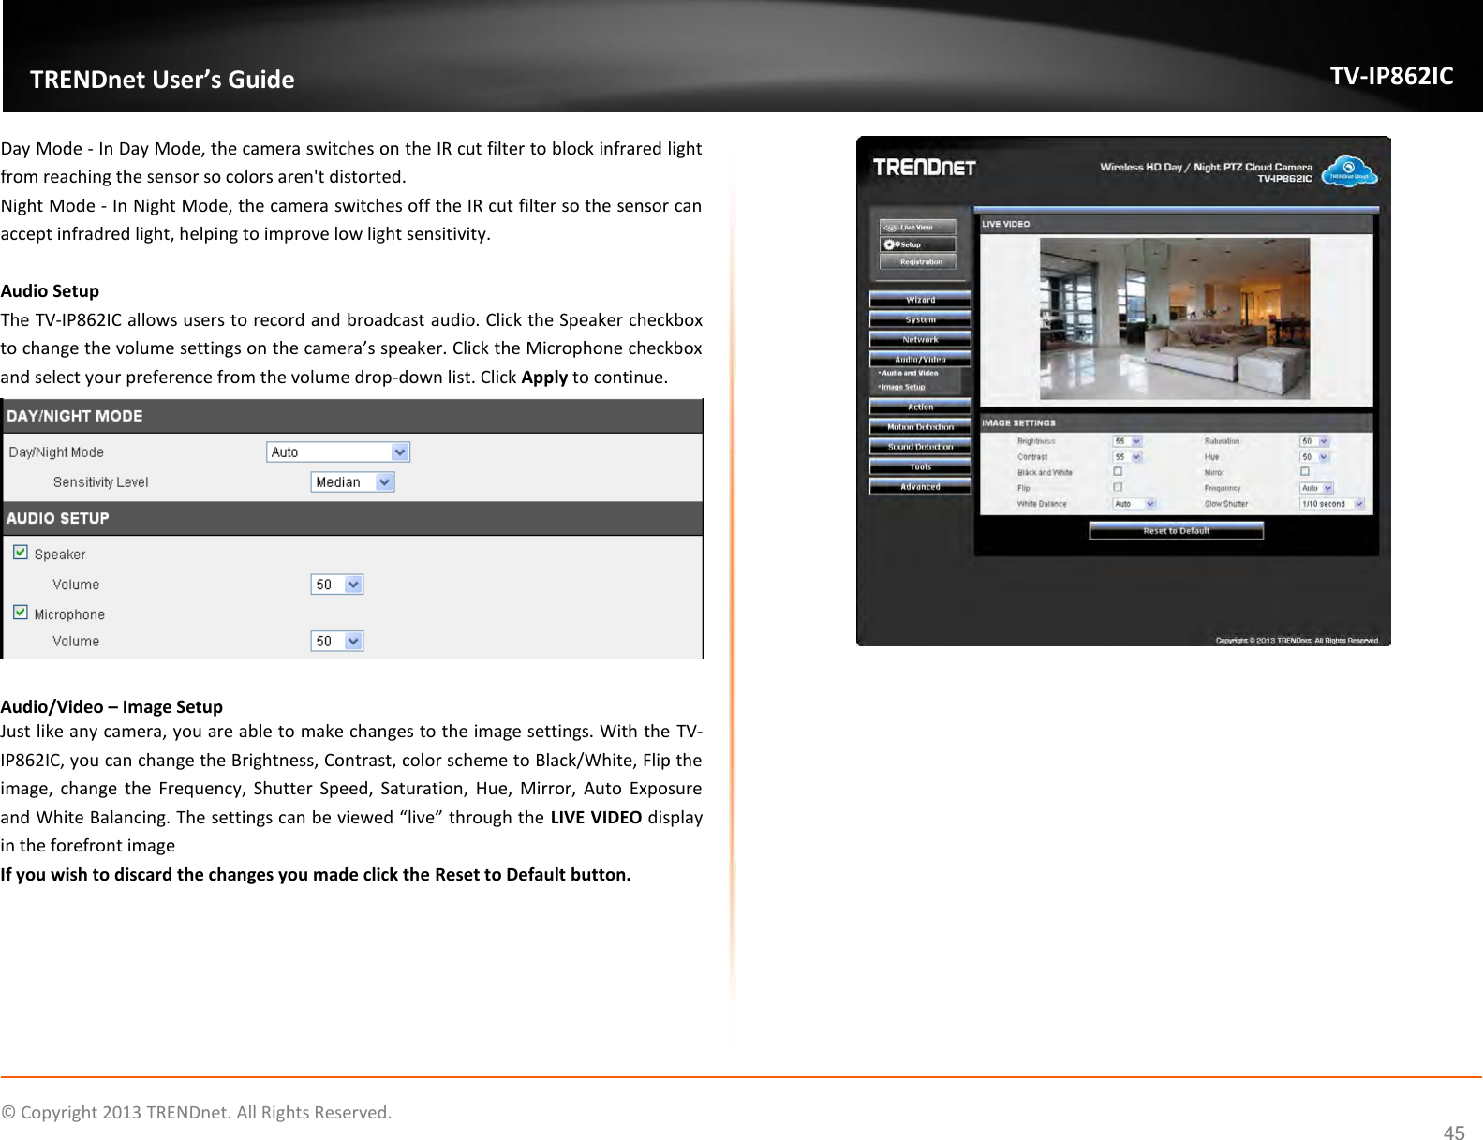
Task: Enable the Flip checkbox
Action: click(x=1118, y=487)
